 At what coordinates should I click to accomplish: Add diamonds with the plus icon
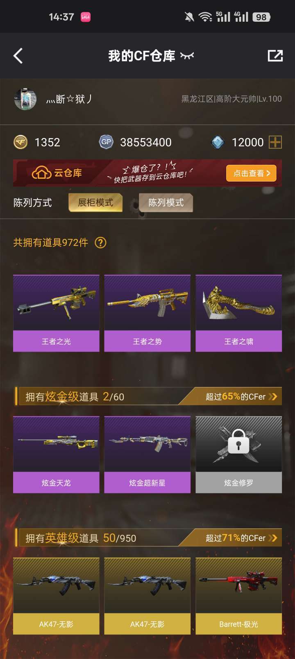pyautogui.click(x=275, y=142)
